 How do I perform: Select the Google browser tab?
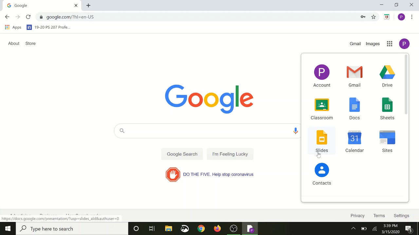click(x=41, y=6)
